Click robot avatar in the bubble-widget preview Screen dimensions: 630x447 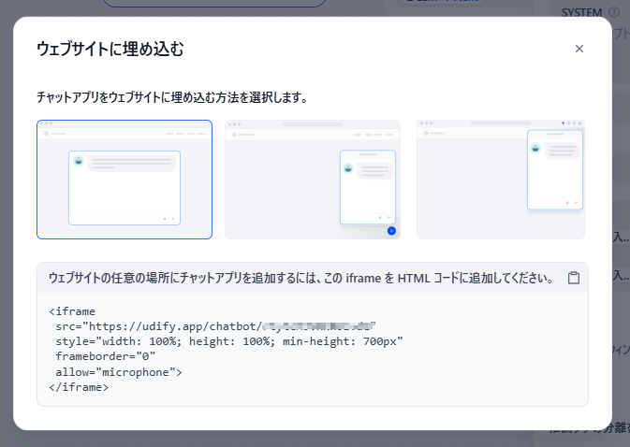348,168
